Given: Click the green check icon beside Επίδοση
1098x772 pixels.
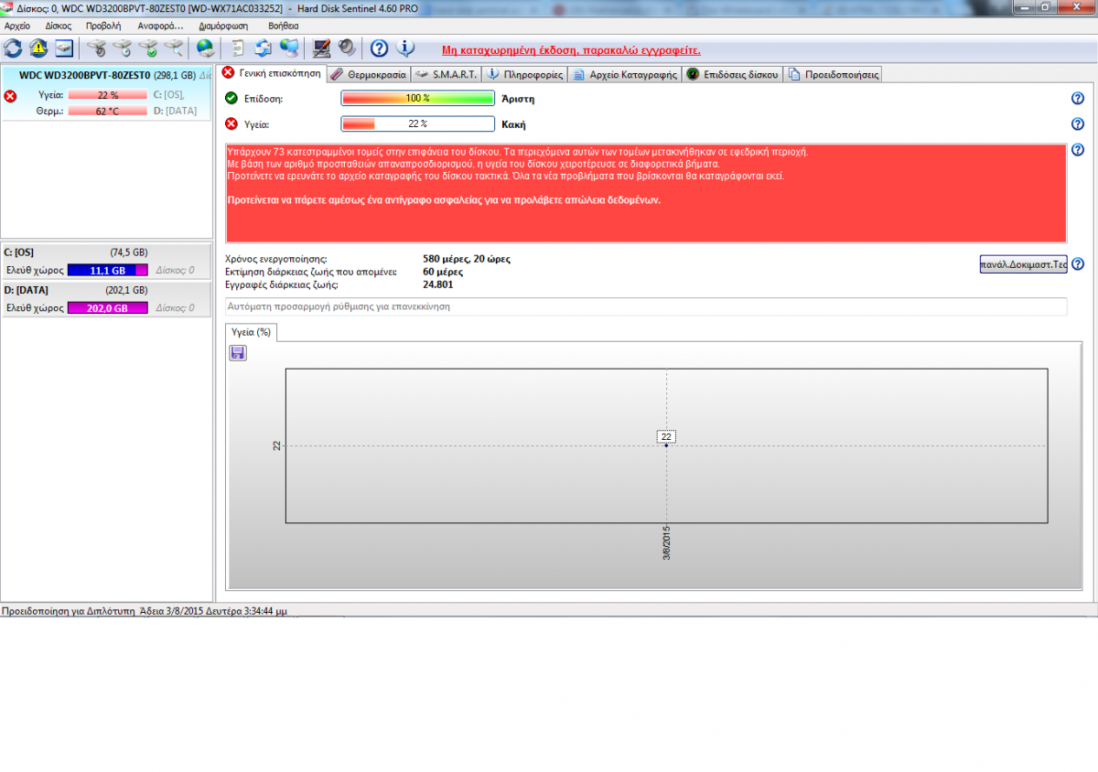Looking at the screenshot, I should [x=231, y=98].
